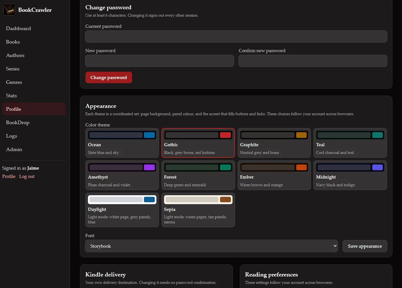Focus the Current password field
Screen dimensions: 402x288
(x=236, y=36)
